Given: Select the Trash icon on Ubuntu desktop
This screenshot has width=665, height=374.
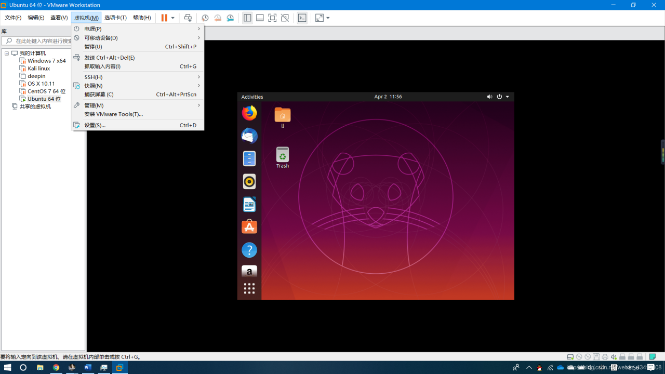Looking at the screenshot, I should coord(283,157).
